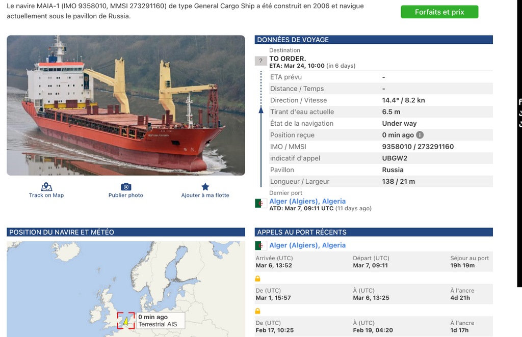Image resolution: width=522 pixels, height=337 pixels.
Task: Click the lock icon above Feb 17 row
Action: tap(257, 311)
